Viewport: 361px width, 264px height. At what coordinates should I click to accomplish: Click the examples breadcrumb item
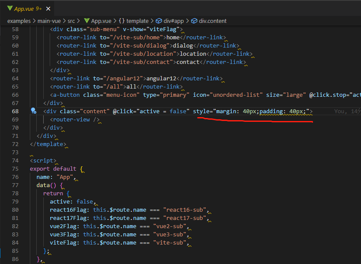19,20
